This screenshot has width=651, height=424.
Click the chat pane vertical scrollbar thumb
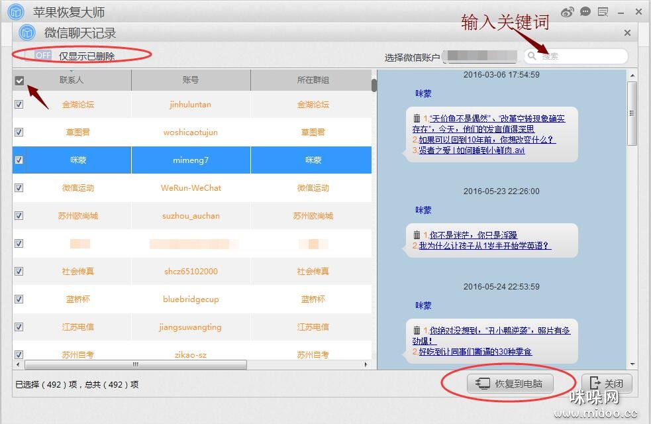pos(632,113)
